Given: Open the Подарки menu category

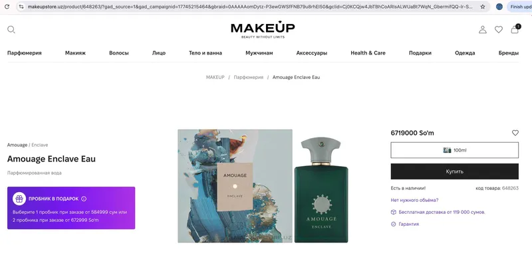Looking at the screenshot, I should [420, 53].
